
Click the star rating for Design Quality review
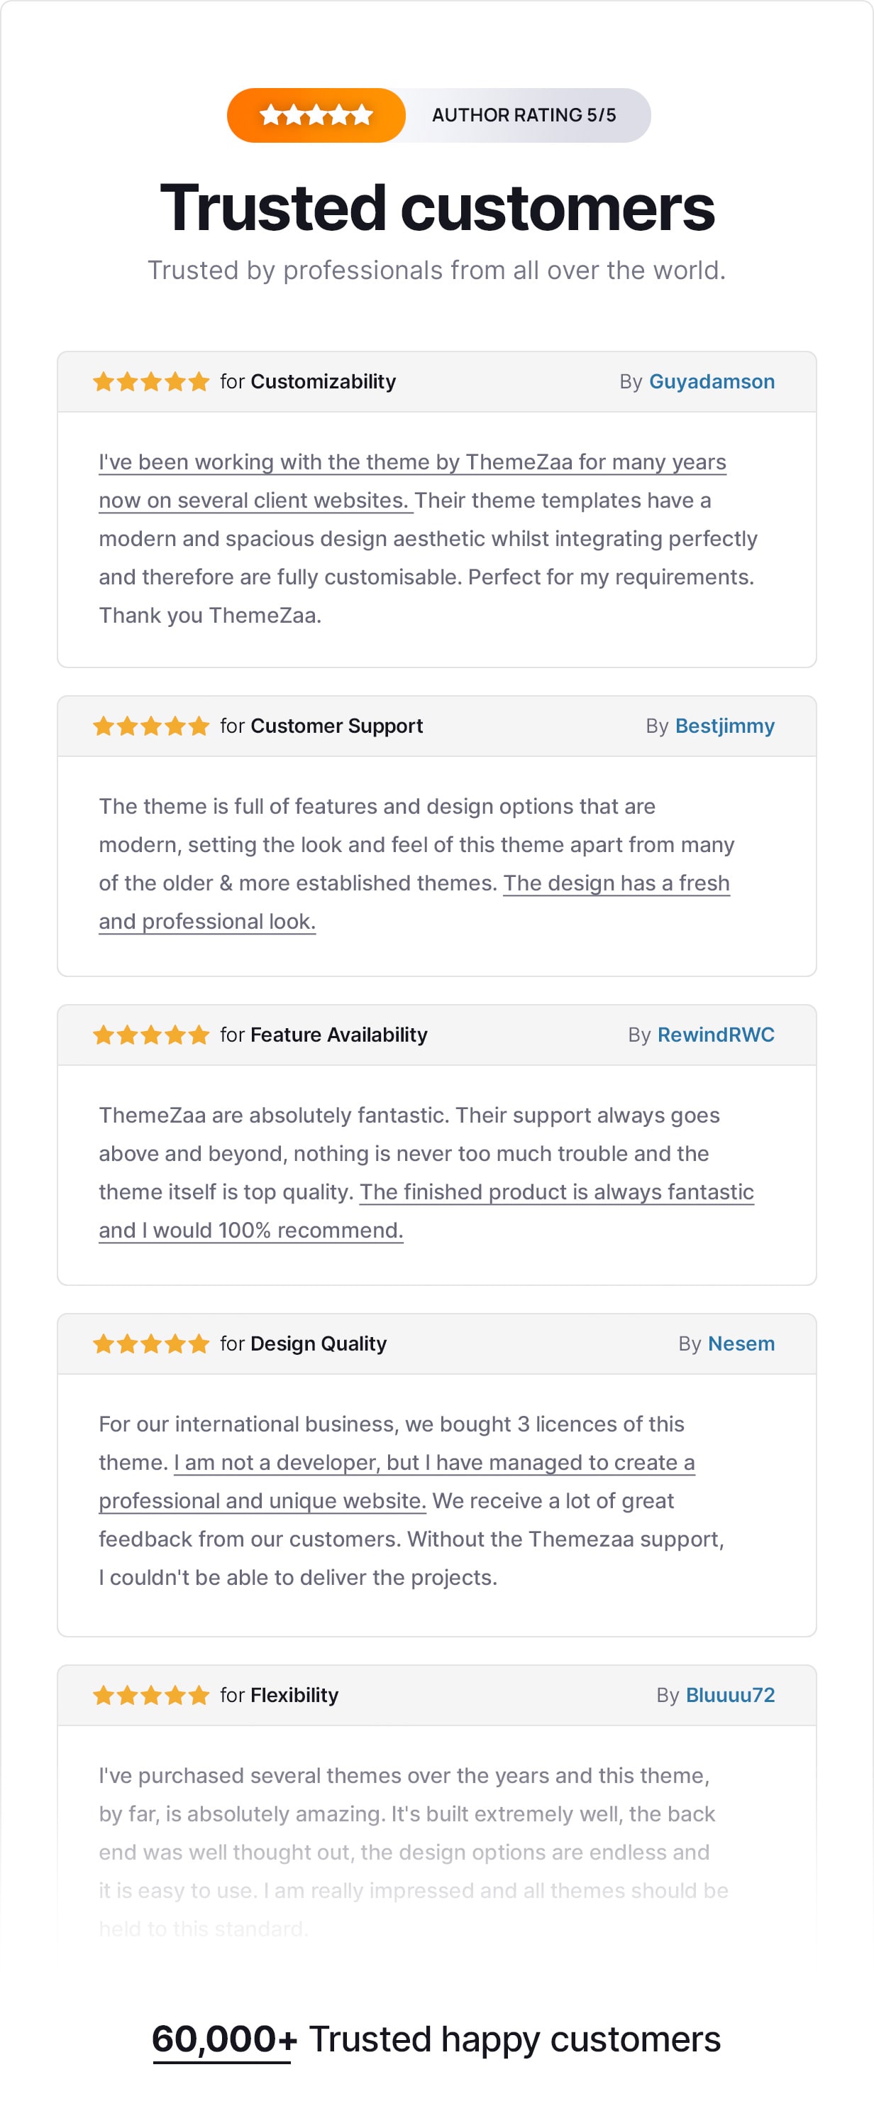tap(151, 1343)
